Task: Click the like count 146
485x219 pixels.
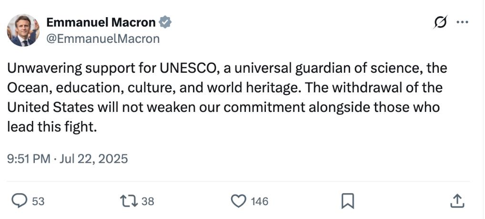Action: (x=260, y=201)
